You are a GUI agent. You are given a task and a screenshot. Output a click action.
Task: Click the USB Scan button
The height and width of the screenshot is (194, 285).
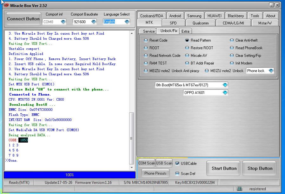[x=164, y=163]
